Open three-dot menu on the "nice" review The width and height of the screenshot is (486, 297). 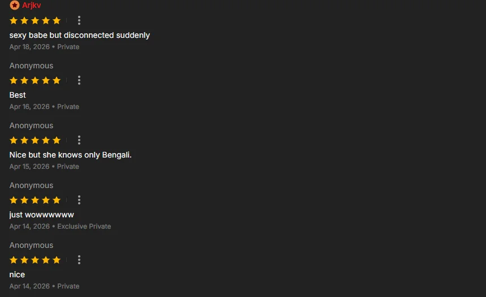pos(79,260)
